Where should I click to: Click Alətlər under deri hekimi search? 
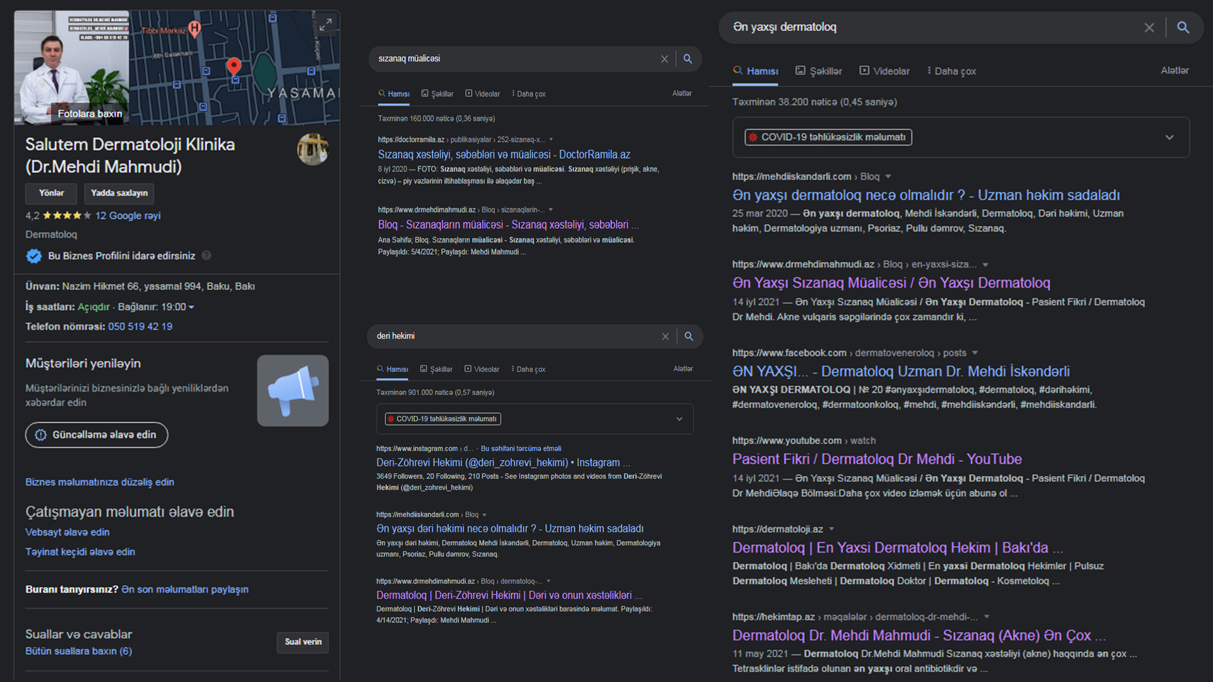tap(683, 369)
